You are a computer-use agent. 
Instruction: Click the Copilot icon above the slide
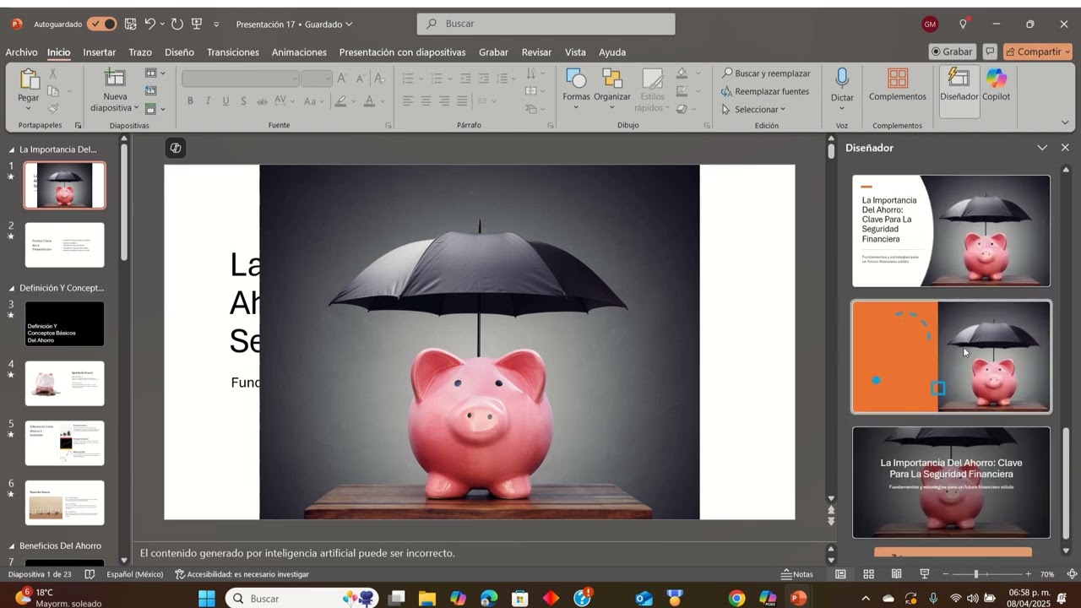(176, 148)
